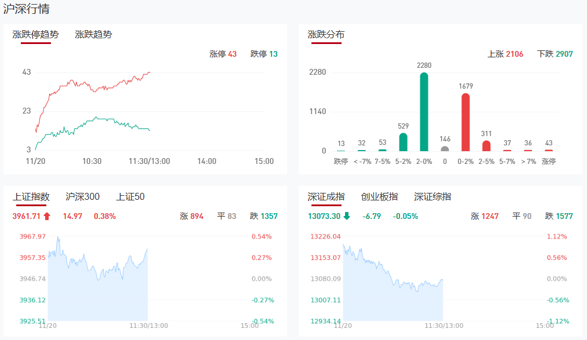Click the tall green 2-0% bar
Screen dimensions: 587x340
424,112
